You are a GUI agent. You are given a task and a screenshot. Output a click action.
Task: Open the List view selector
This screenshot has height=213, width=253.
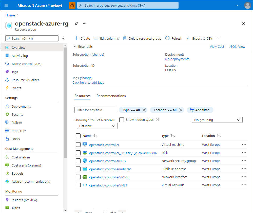(97, 126)
